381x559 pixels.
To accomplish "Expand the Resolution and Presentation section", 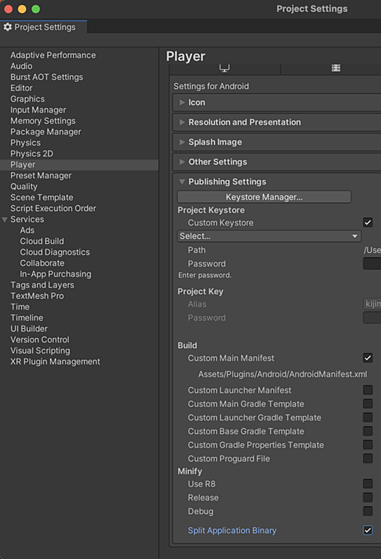I will [x=182, y=122].
